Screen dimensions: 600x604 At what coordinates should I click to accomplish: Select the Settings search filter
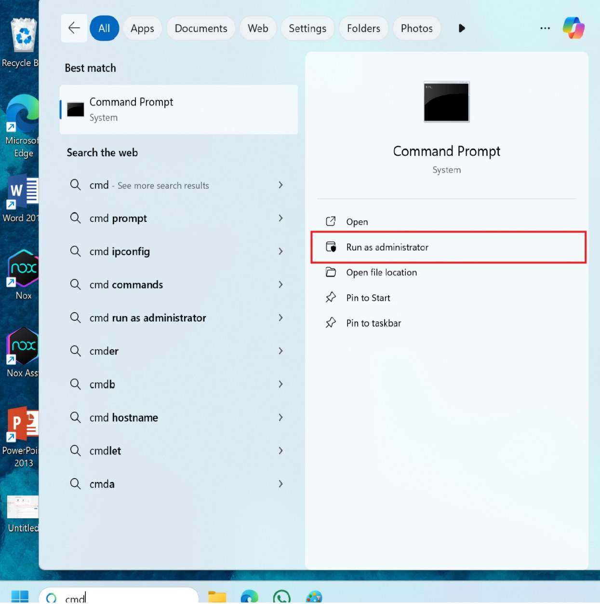coord(307,28)
